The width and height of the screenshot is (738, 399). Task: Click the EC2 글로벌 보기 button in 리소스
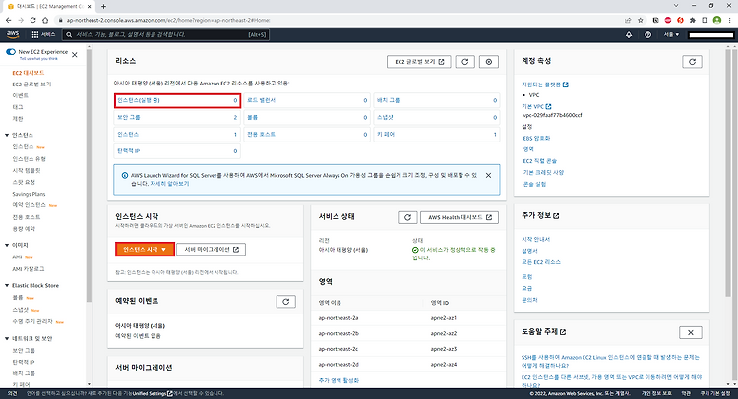click(x=418, y=62)
